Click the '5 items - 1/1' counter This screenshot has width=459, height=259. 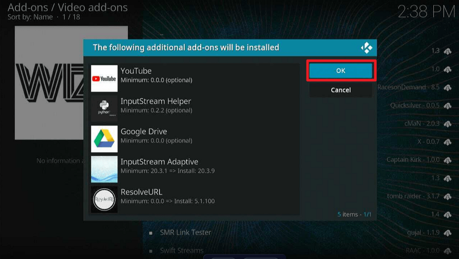click(x=354, y=214)
